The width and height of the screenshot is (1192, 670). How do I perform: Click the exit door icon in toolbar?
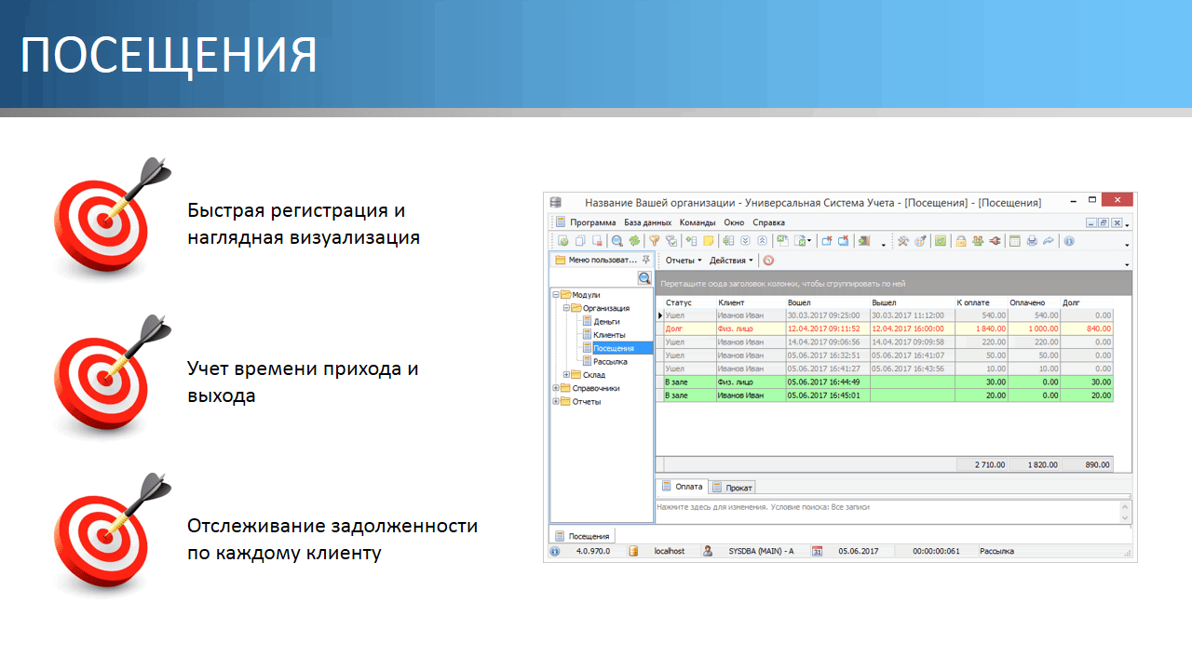tap(863, 241)
